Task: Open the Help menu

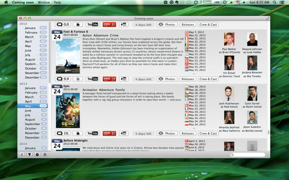Action: [x=57, y=3]
